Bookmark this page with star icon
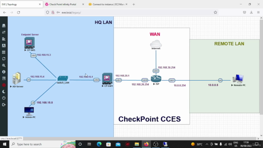Image resolution: width=263 pixels, height=148 pixels. [x=215, y=12]
